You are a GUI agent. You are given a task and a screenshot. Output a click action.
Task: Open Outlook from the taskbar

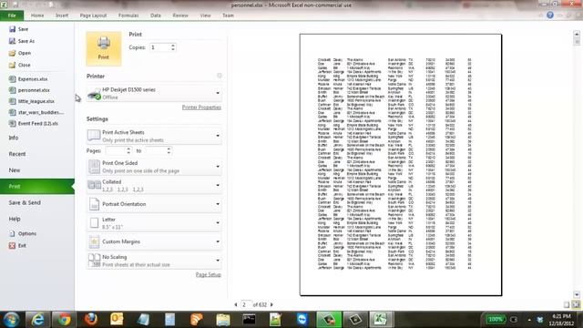point(117,320)
